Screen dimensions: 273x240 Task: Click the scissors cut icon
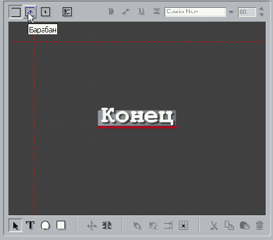pos(214,226)
